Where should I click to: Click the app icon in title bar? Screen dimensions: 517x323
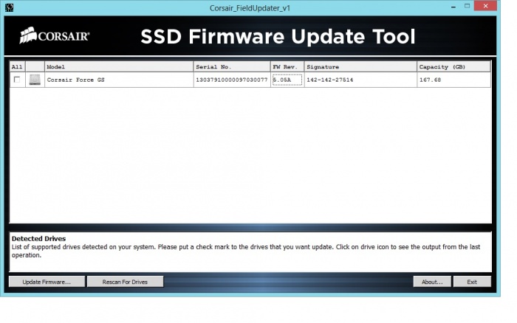9,7
